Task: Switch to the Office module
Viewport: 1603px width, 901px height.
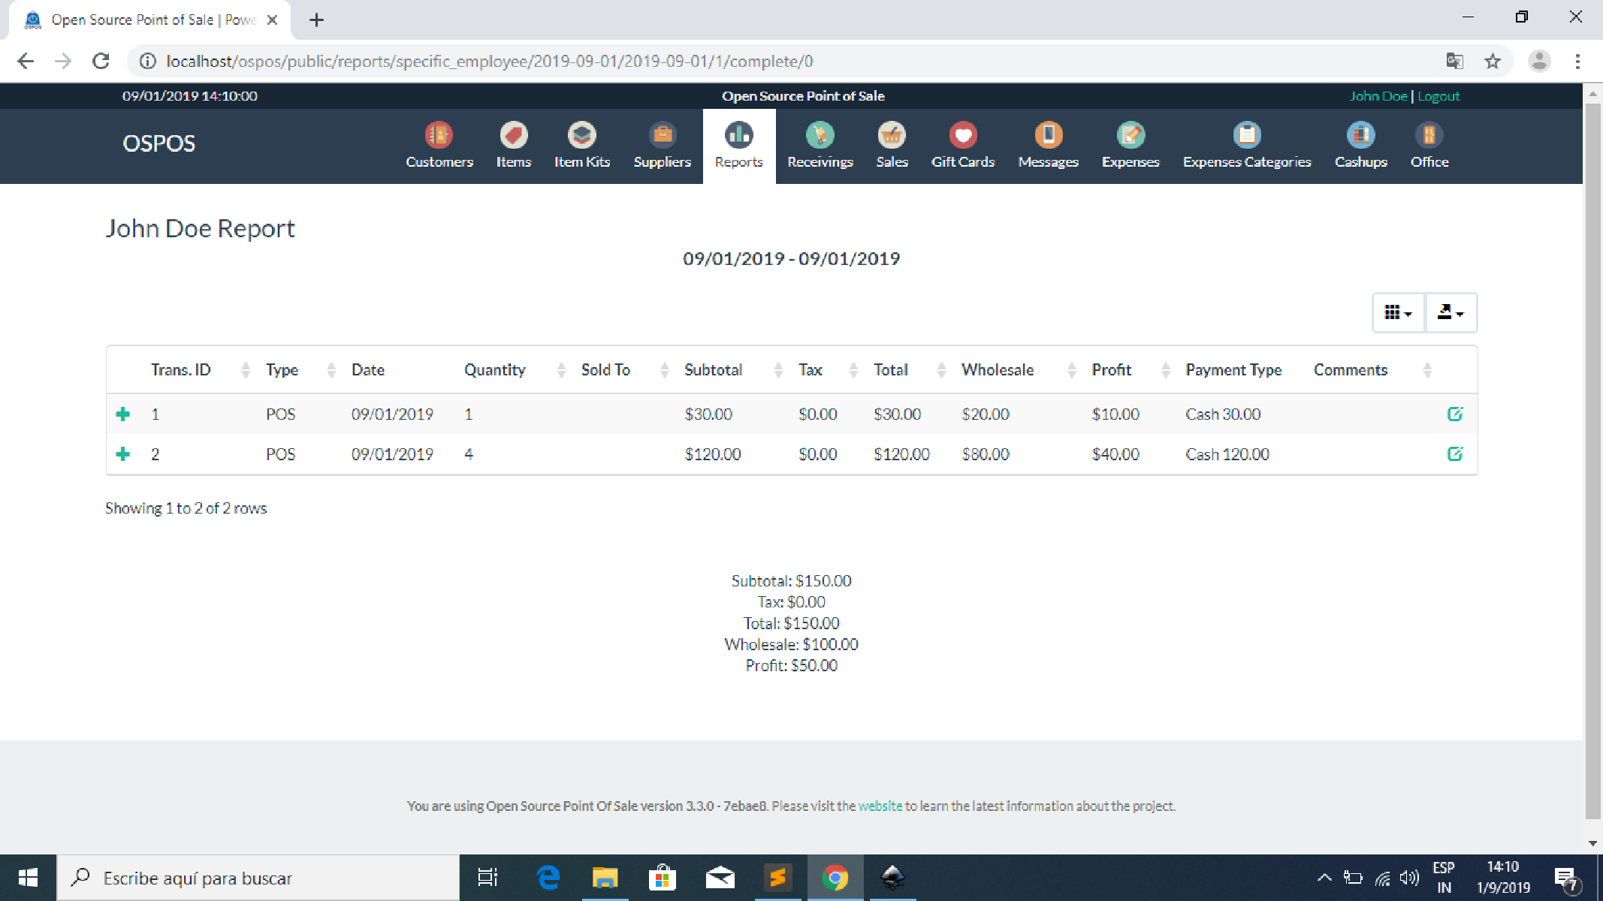Action: 1429,145
